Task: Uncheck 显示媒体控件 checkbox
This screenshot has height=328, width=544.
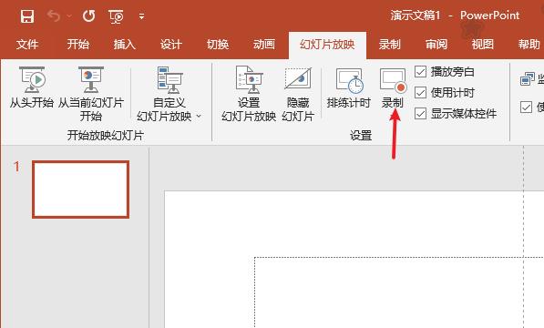Action: coord(420,113)
